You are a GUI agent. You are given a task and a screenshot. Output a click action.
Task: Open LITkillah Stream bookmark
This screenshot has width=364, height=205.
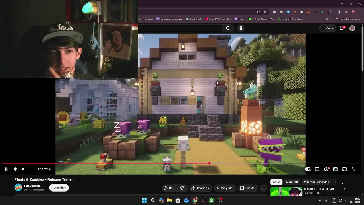261,19
